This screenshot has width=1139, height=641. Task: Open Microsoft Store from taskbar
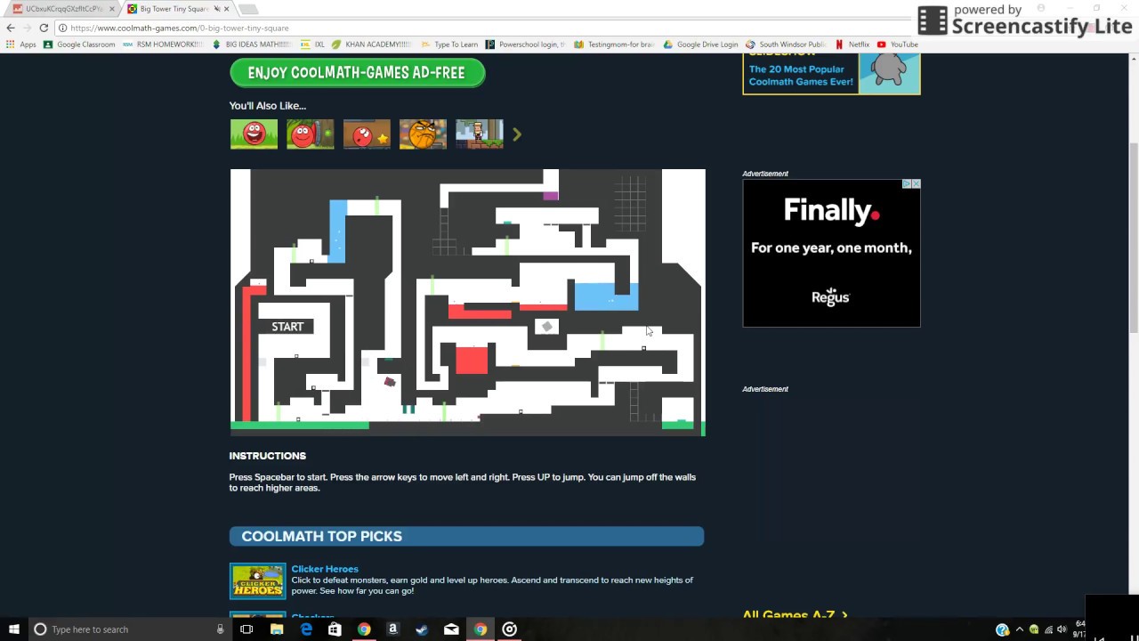coord(335,629)
